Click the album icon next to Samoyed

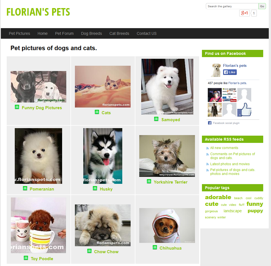tap(156, 119)
